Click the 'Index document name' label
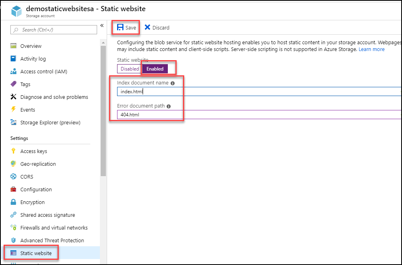The width and height of the screenshot is (402, 265). pos(143,83)
